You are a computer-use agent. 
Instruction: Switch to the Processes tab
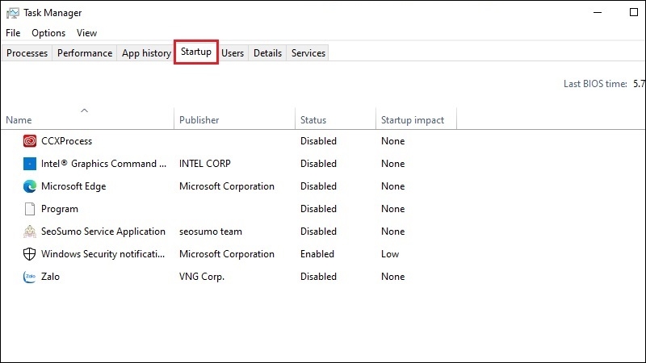click(27, 53)
